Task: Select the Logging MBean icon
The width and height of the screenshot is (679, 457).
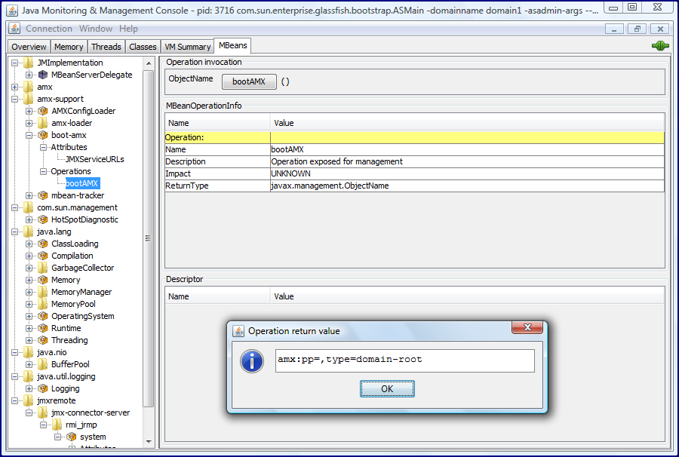Action: point(41,388)
